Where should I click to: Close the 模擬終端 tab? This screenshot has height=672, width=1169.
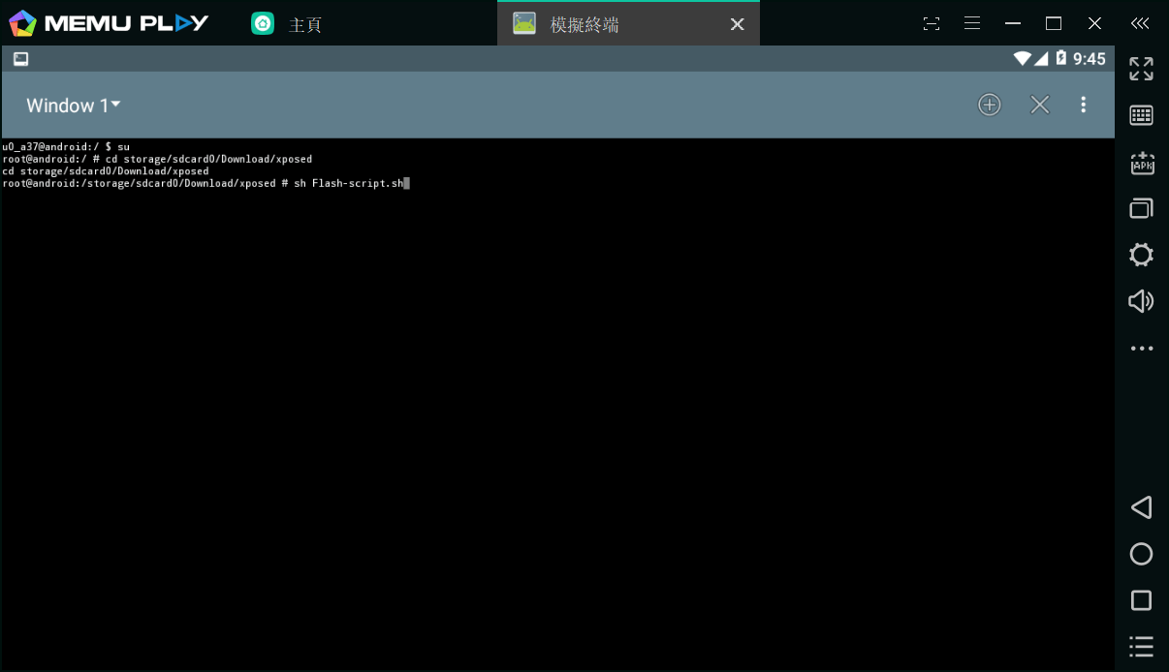[x=737, y=24]
